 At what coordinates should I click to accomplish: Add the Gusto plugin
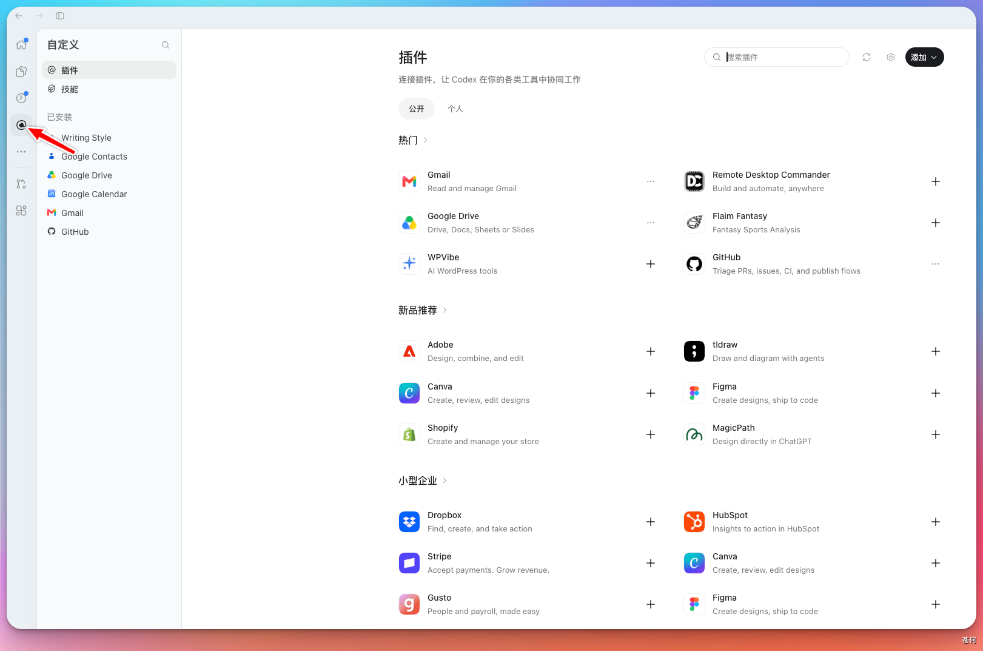(651, 604)
